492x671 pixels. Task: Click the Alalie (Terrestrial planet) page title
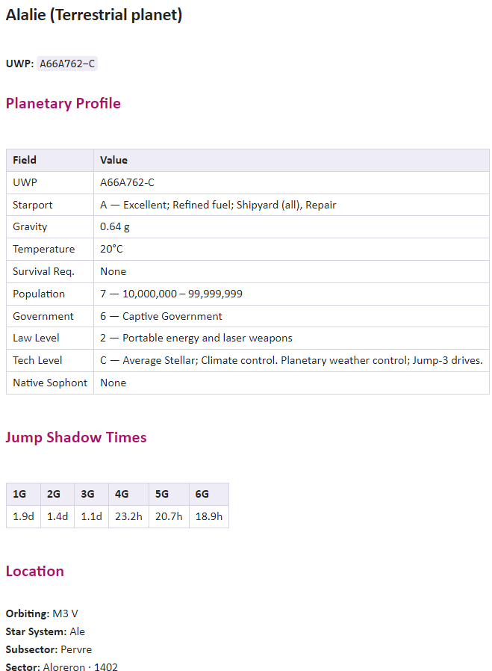coord(94,15)
